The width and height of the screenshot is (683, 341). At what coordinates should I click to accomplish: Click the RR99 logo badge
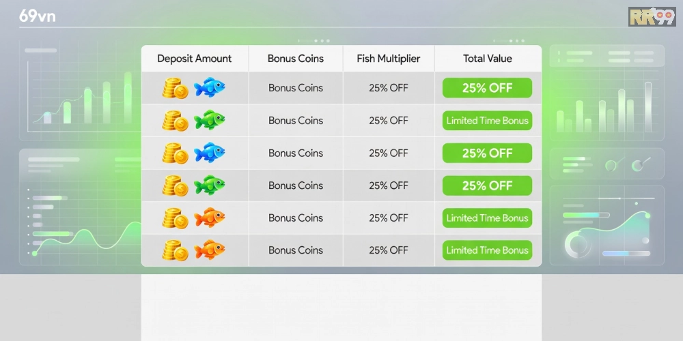coord(652,16)
